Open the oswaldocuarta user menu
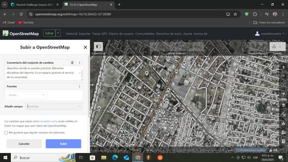Screen dimensions: 288x162 pos(270,34)
